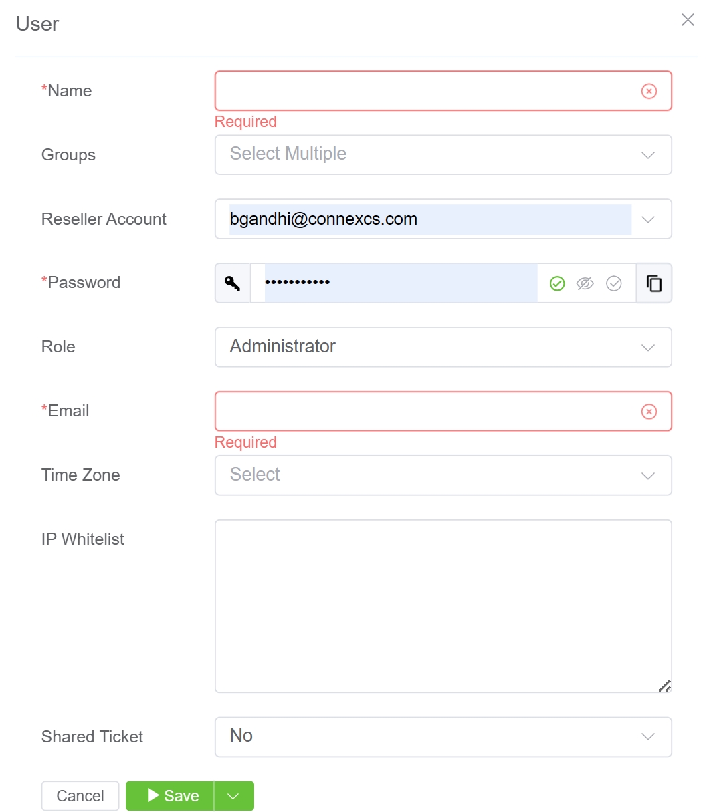Focus the Email input field
The image size is (711, 812).
click(425, 412)
